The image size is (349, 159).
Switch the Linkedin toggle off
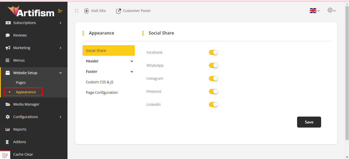[213, 105]
